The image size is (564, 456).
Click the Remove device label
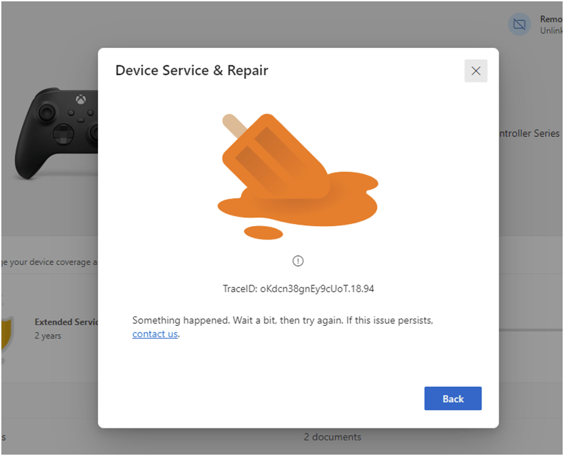tap(551, 19)
